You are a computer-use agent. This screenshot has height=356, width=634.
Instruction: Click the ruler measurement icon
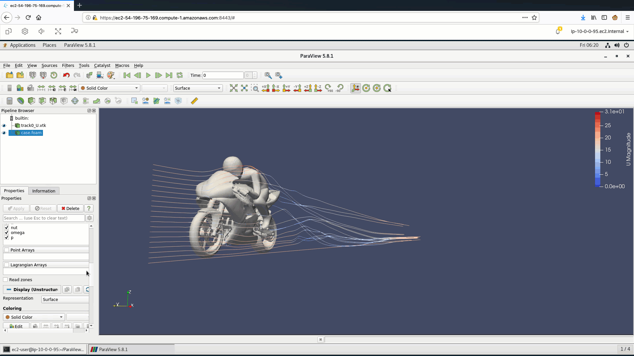pyautogui.click(x=194, y=101)
